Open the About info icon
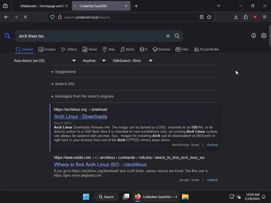 [x=254, y=36]
